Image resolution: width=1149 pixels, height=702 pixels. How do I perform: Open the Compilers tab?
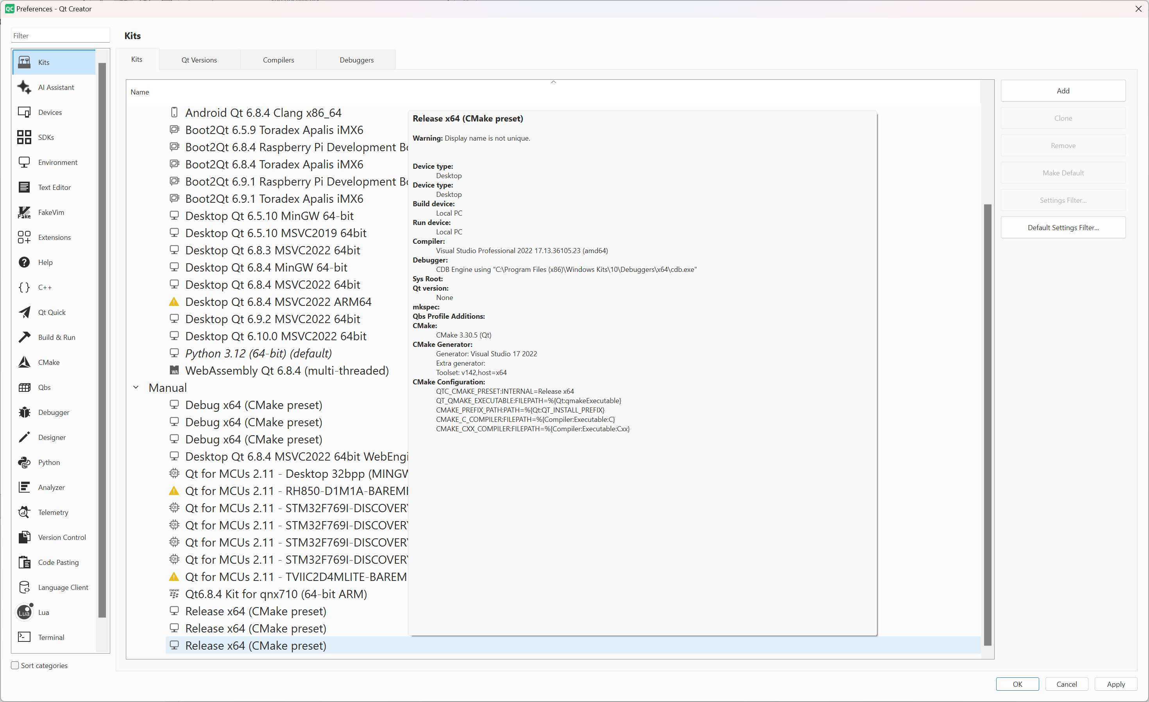(x=278, y=60)
